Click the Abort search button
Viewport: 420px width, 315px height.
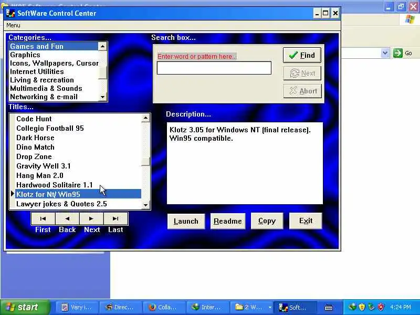(x=303, y=91)
